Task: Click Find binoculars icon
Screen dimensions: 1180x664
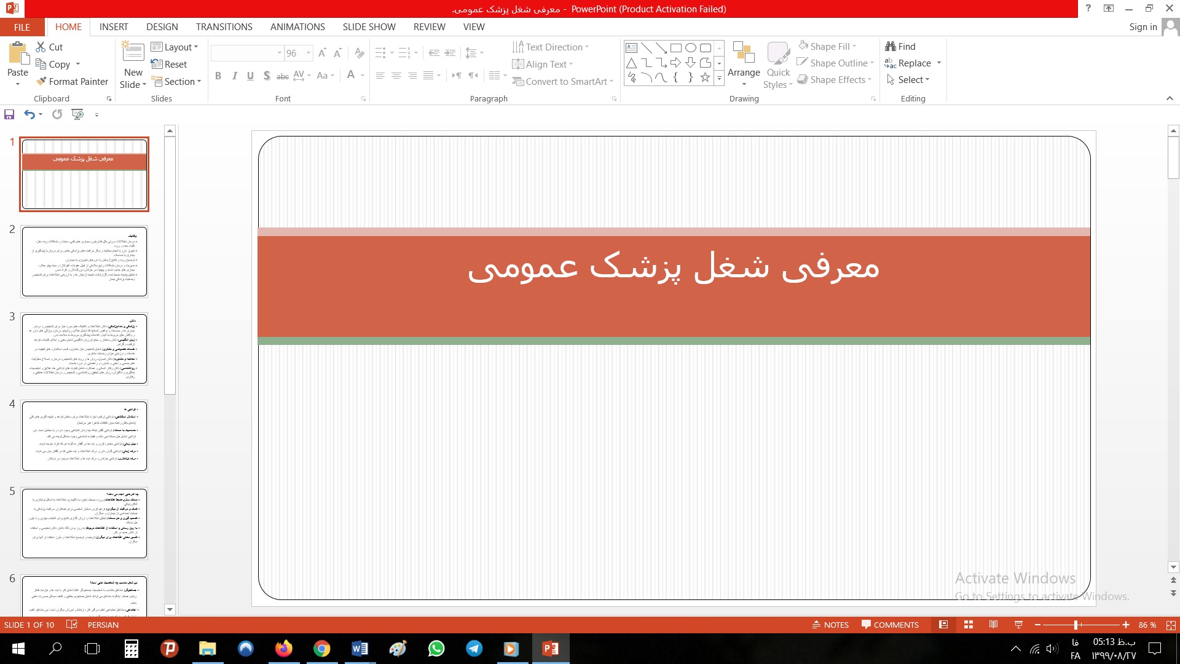Action: (891, 46)
